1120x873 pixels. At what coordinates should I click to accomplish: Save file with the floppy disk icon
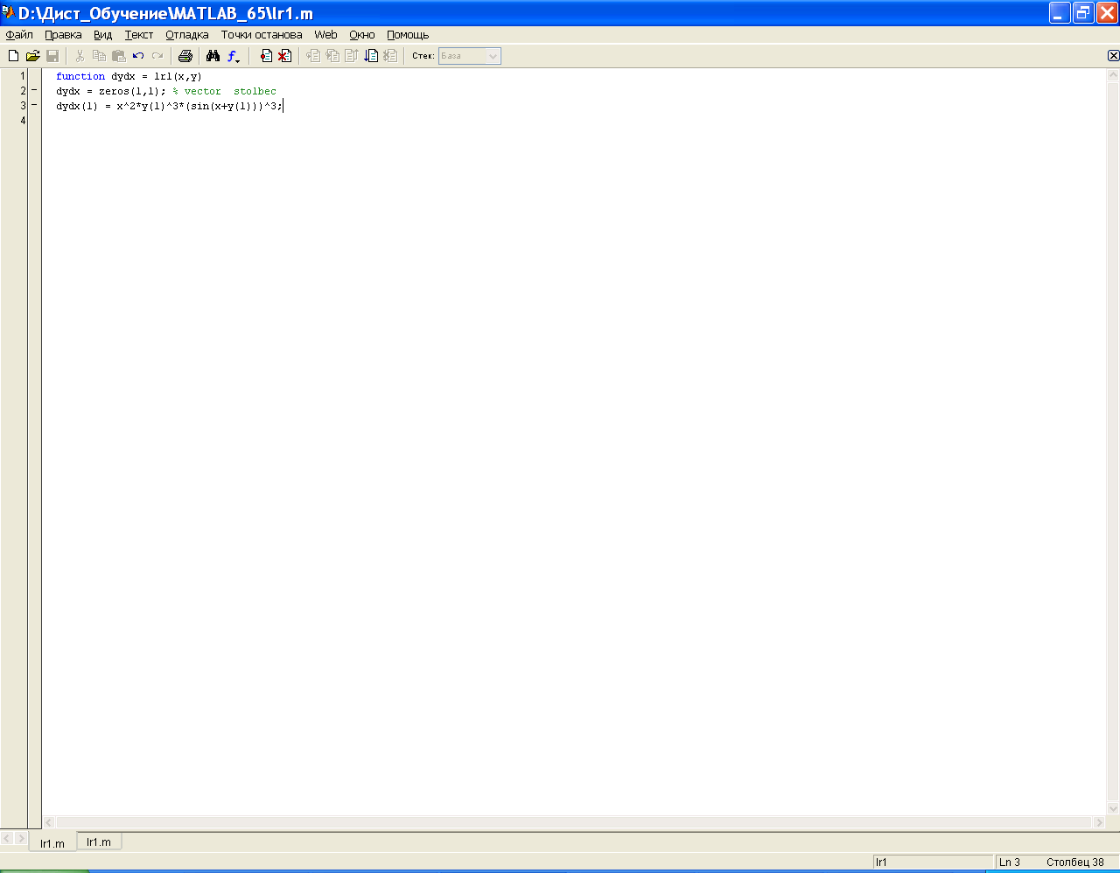(x=52, y=56)
